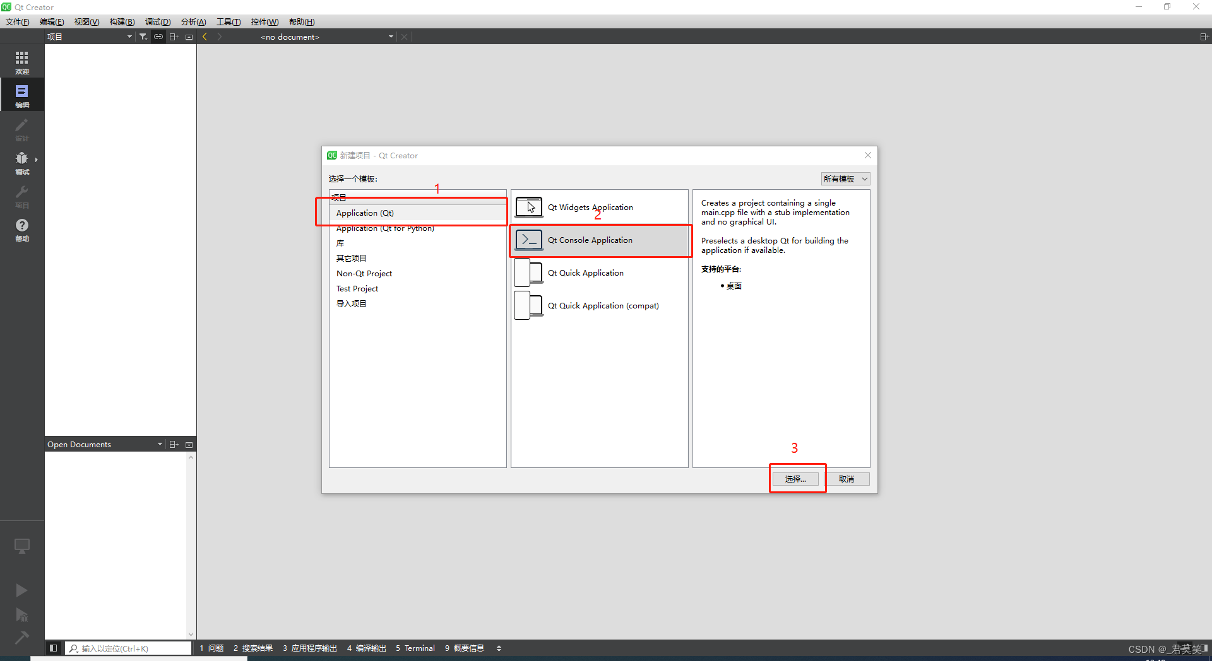Open the Build menu

coord(122,21)
